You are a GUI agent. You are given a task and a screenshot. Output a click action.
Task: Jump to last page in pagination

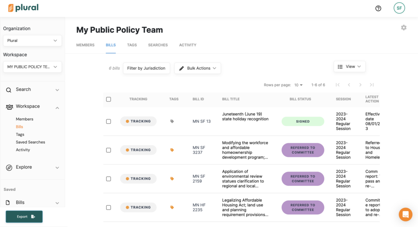[x=371, y=85]
